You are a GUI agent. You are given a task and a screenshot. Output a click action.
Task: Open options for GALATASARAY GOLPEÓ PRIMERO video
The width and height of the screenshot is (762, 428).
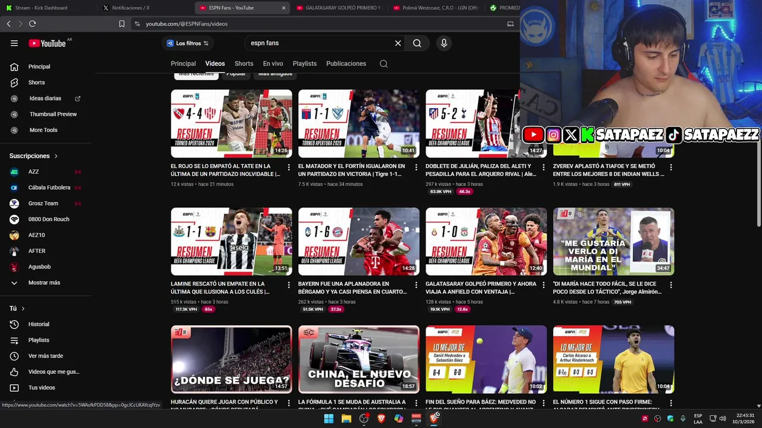coord(544,285)
